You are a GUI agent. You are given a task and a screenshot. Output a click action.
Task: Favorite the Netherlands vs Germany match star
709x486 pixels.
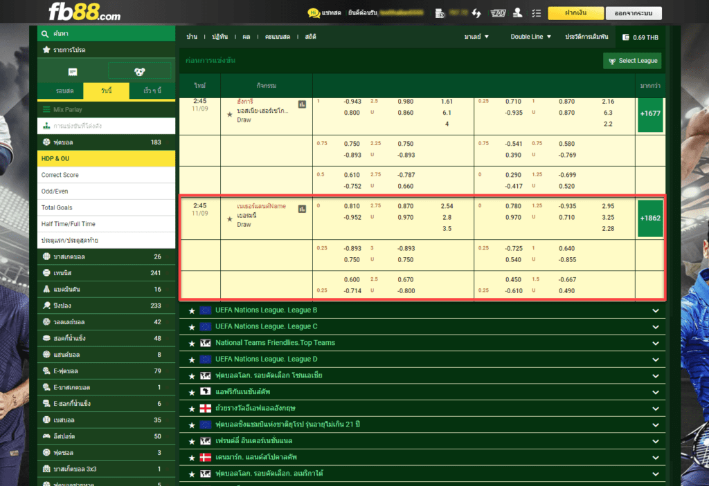coord(230,219)
